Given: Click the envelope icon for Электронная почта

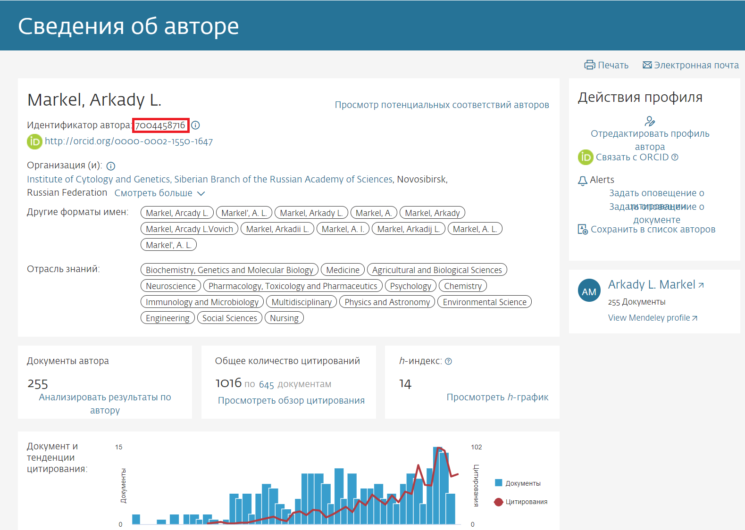Looking at the screenshot, I should [x=647, y=65].
